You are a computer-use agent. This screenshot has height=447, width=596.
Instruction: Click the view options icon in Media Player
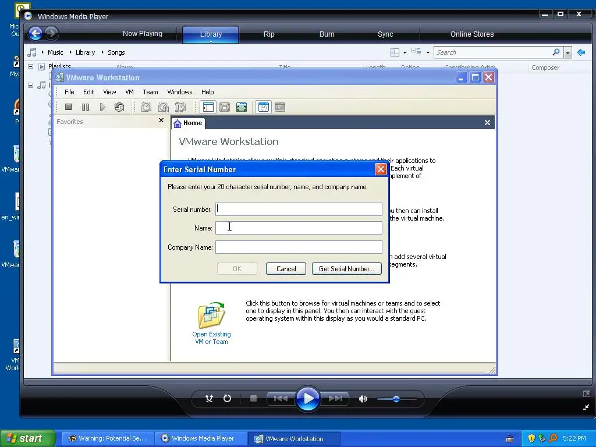pos(416,52)
